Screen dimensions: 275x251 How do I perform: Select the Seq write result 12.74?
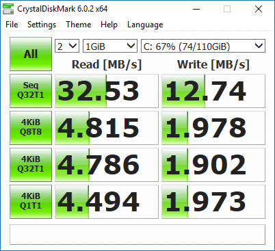click(x=213, y=91)
